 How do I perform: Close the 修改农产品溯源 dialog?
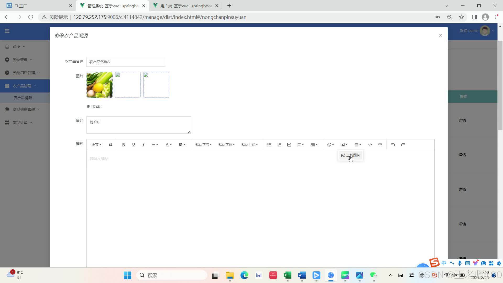pyautogui.click(x=440, y=35)
